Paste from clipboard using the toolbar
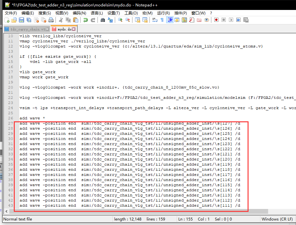Image resolution: width=296 pixels, height=225 pixels. click(76, 20)
